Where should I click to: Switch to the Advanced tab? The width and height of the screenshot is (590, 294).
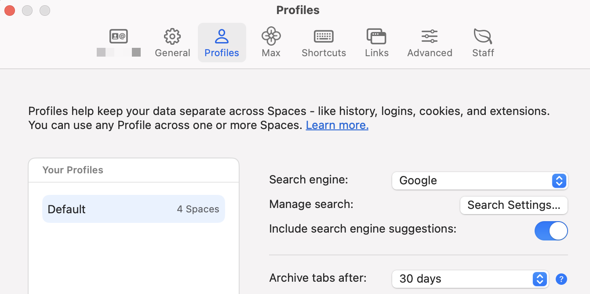pos(430,42)
